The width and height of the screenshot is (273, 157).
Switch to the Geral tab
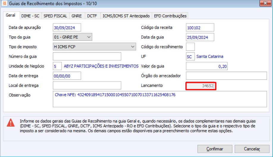pos(11,15)
